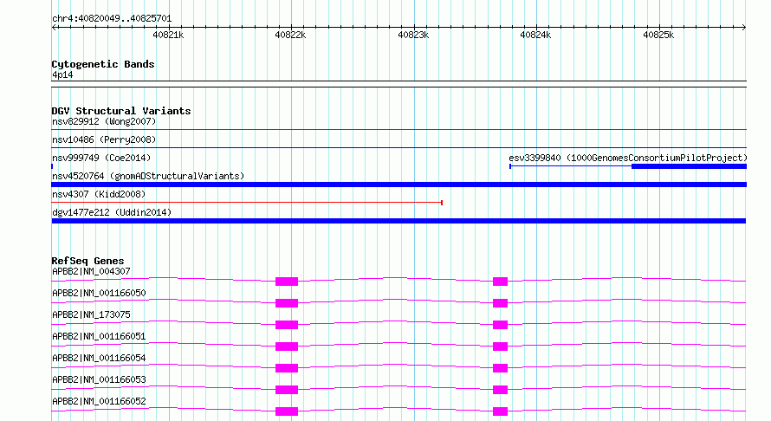Click the narrower exon block of NM_001166052
The width and height of the screenshot is (771, 421).
coord(500,411)
